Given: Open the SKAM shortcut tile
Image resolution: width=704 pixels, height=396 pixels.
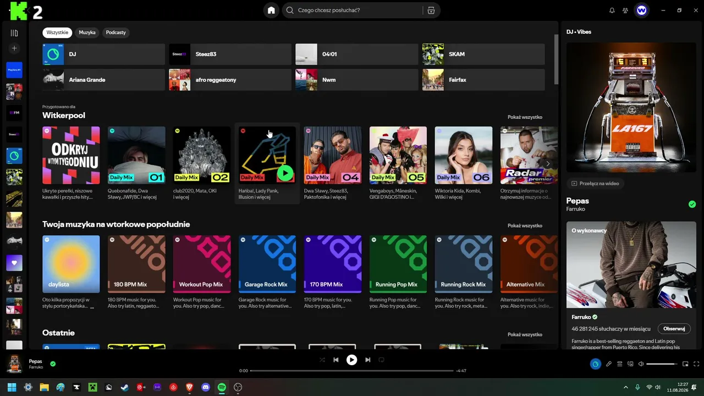Looking at the screenshot, I should point(483,54).
